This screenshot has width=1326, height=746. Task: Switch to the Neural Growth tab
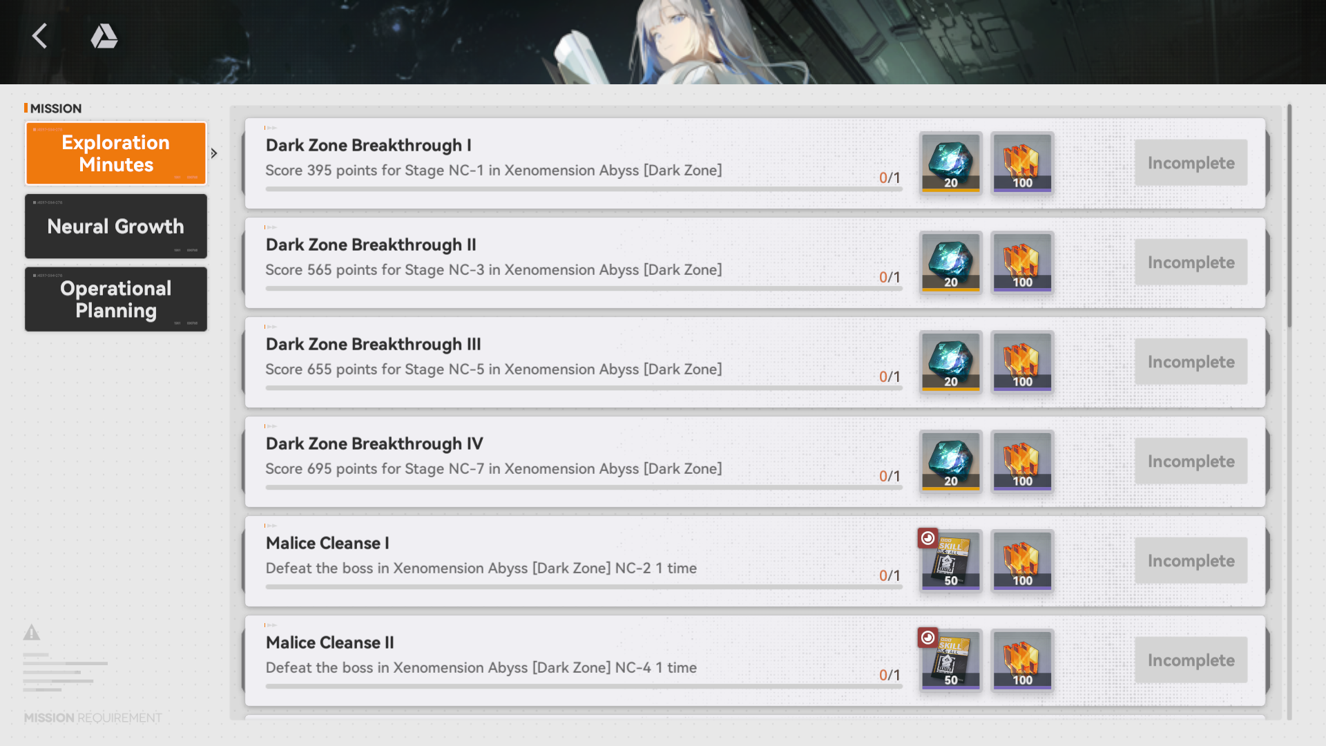pyautogui.click(x=116, y=226)
